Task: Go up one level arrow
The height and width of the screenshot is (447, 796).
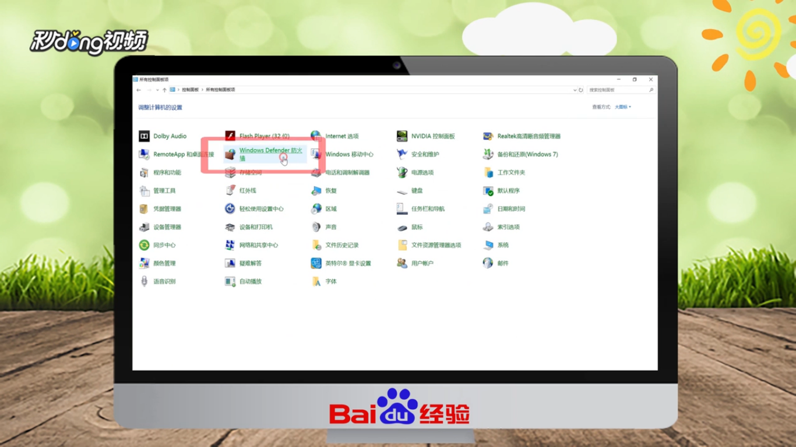Action: click(165, 90)
